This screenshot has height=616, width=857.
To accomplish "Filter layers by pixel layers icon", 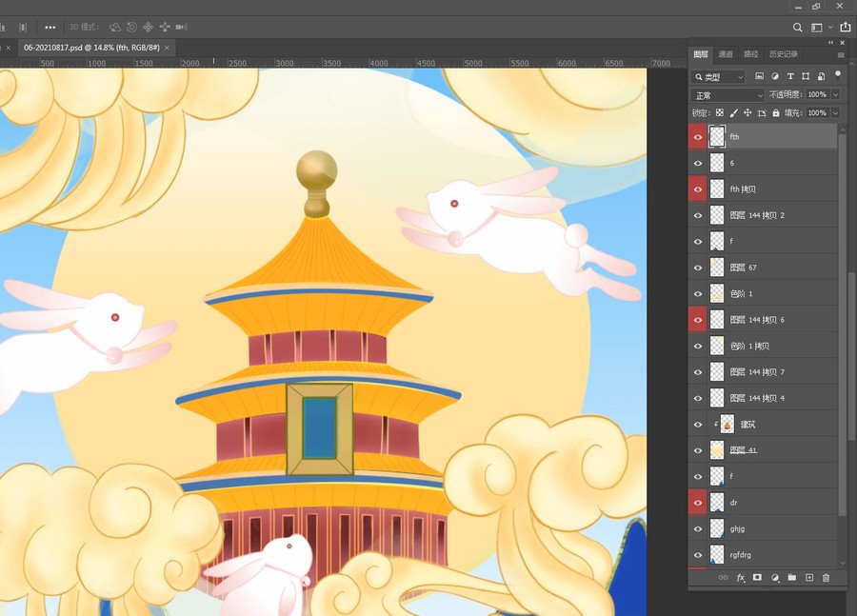I will [x=759, y=76].
